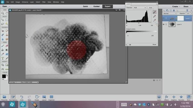Screen dimensions: 193x108
Task: Open the Layers panel flyout menu
Action: (x=191, y=10)
